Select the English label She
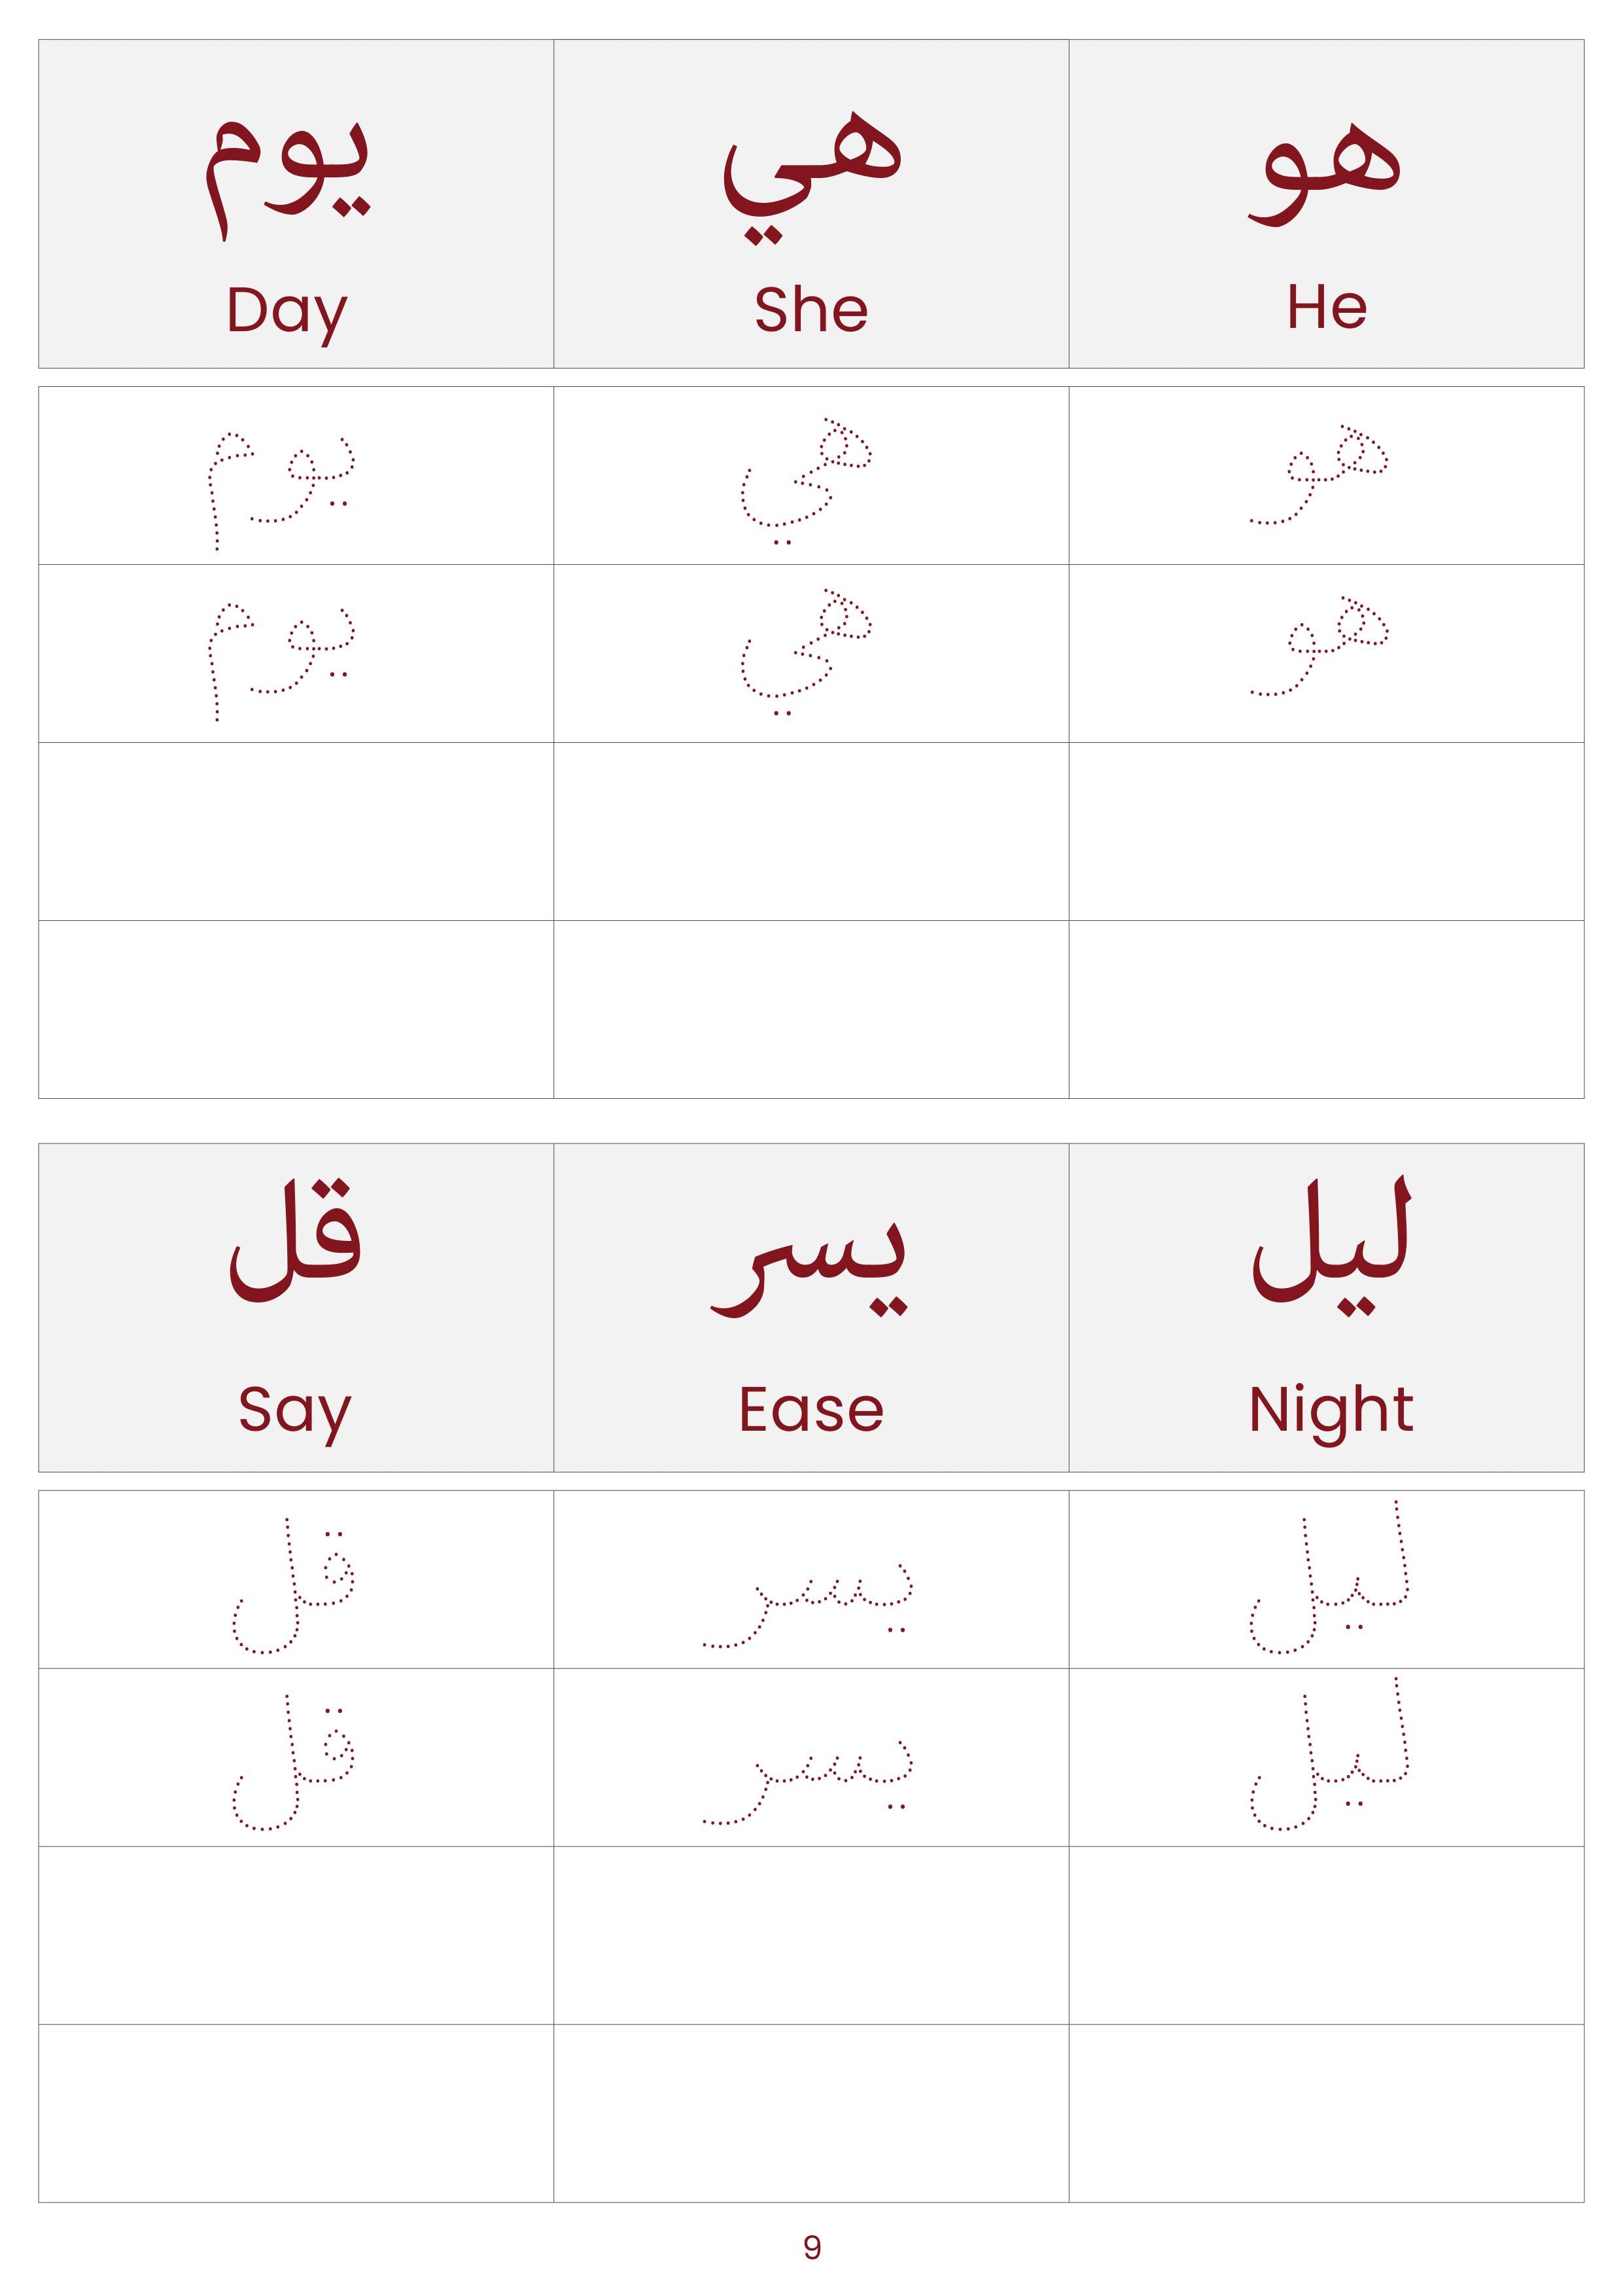 (811, 309)
